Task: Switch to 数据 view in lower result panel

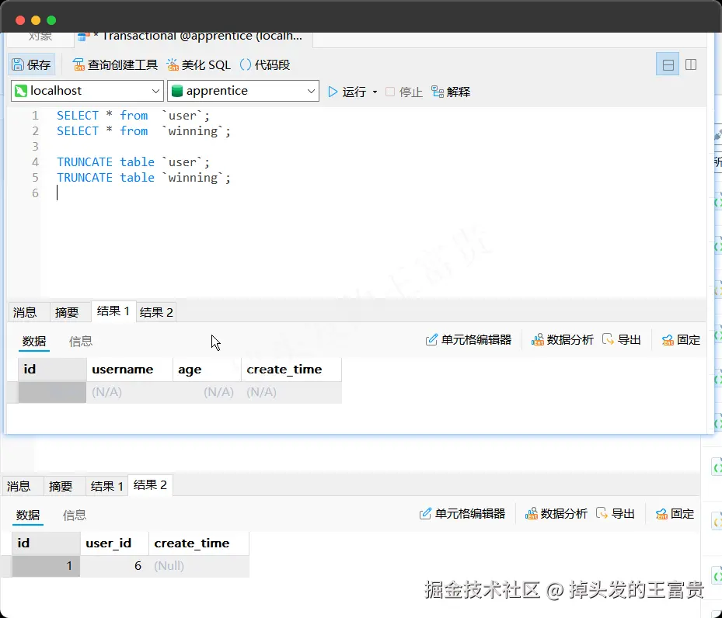Action: point(28,515)
